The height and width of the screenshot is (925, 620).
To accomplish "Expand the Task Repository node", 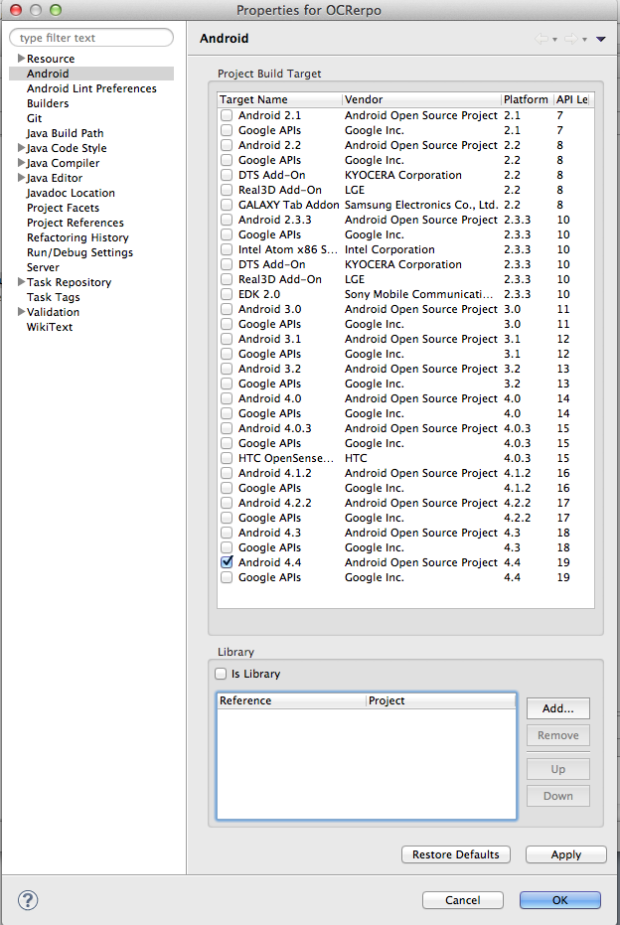I will pyautogui.click(x=20, y=282).
